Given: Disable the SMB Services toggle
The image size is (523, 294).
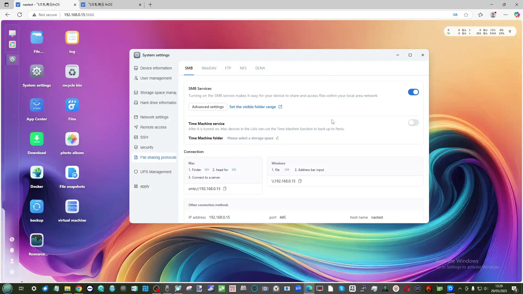Looking at the screenshot, I should coord(413,92).
